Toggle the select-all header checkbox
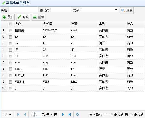Viewport: 145px width, 118px height. (10, 24)
